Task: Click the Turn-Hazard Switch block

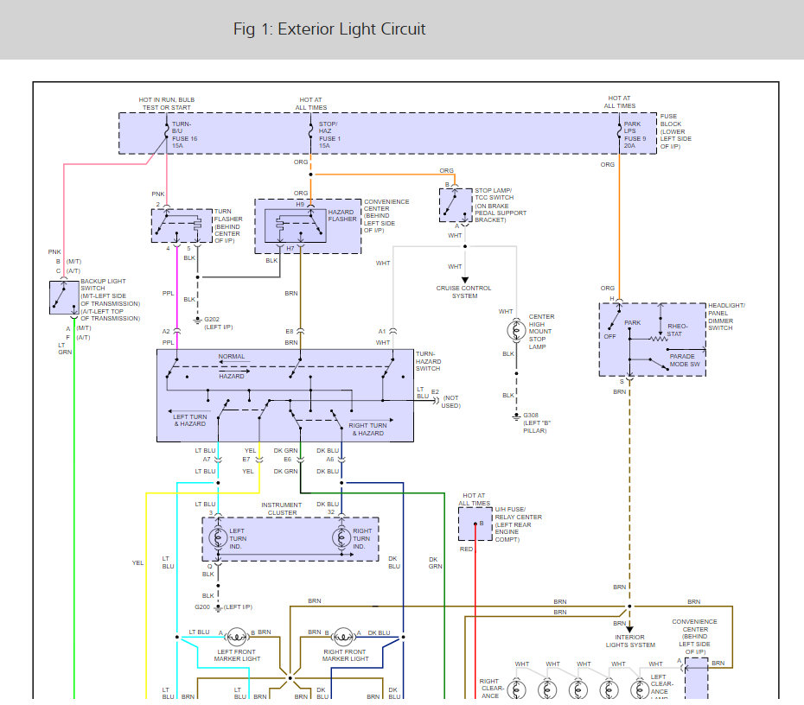Action: click(285, 396)
